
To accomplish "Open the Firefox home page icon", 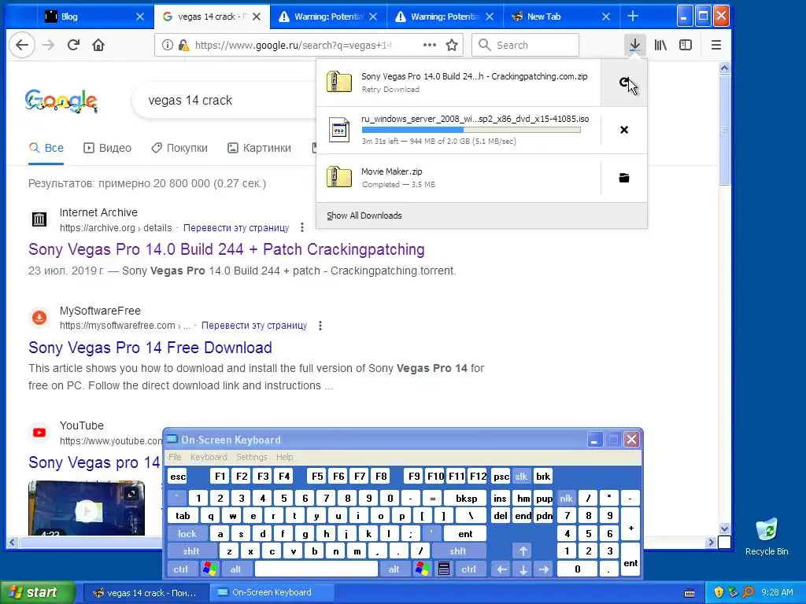I will click(x=98, y=45).
